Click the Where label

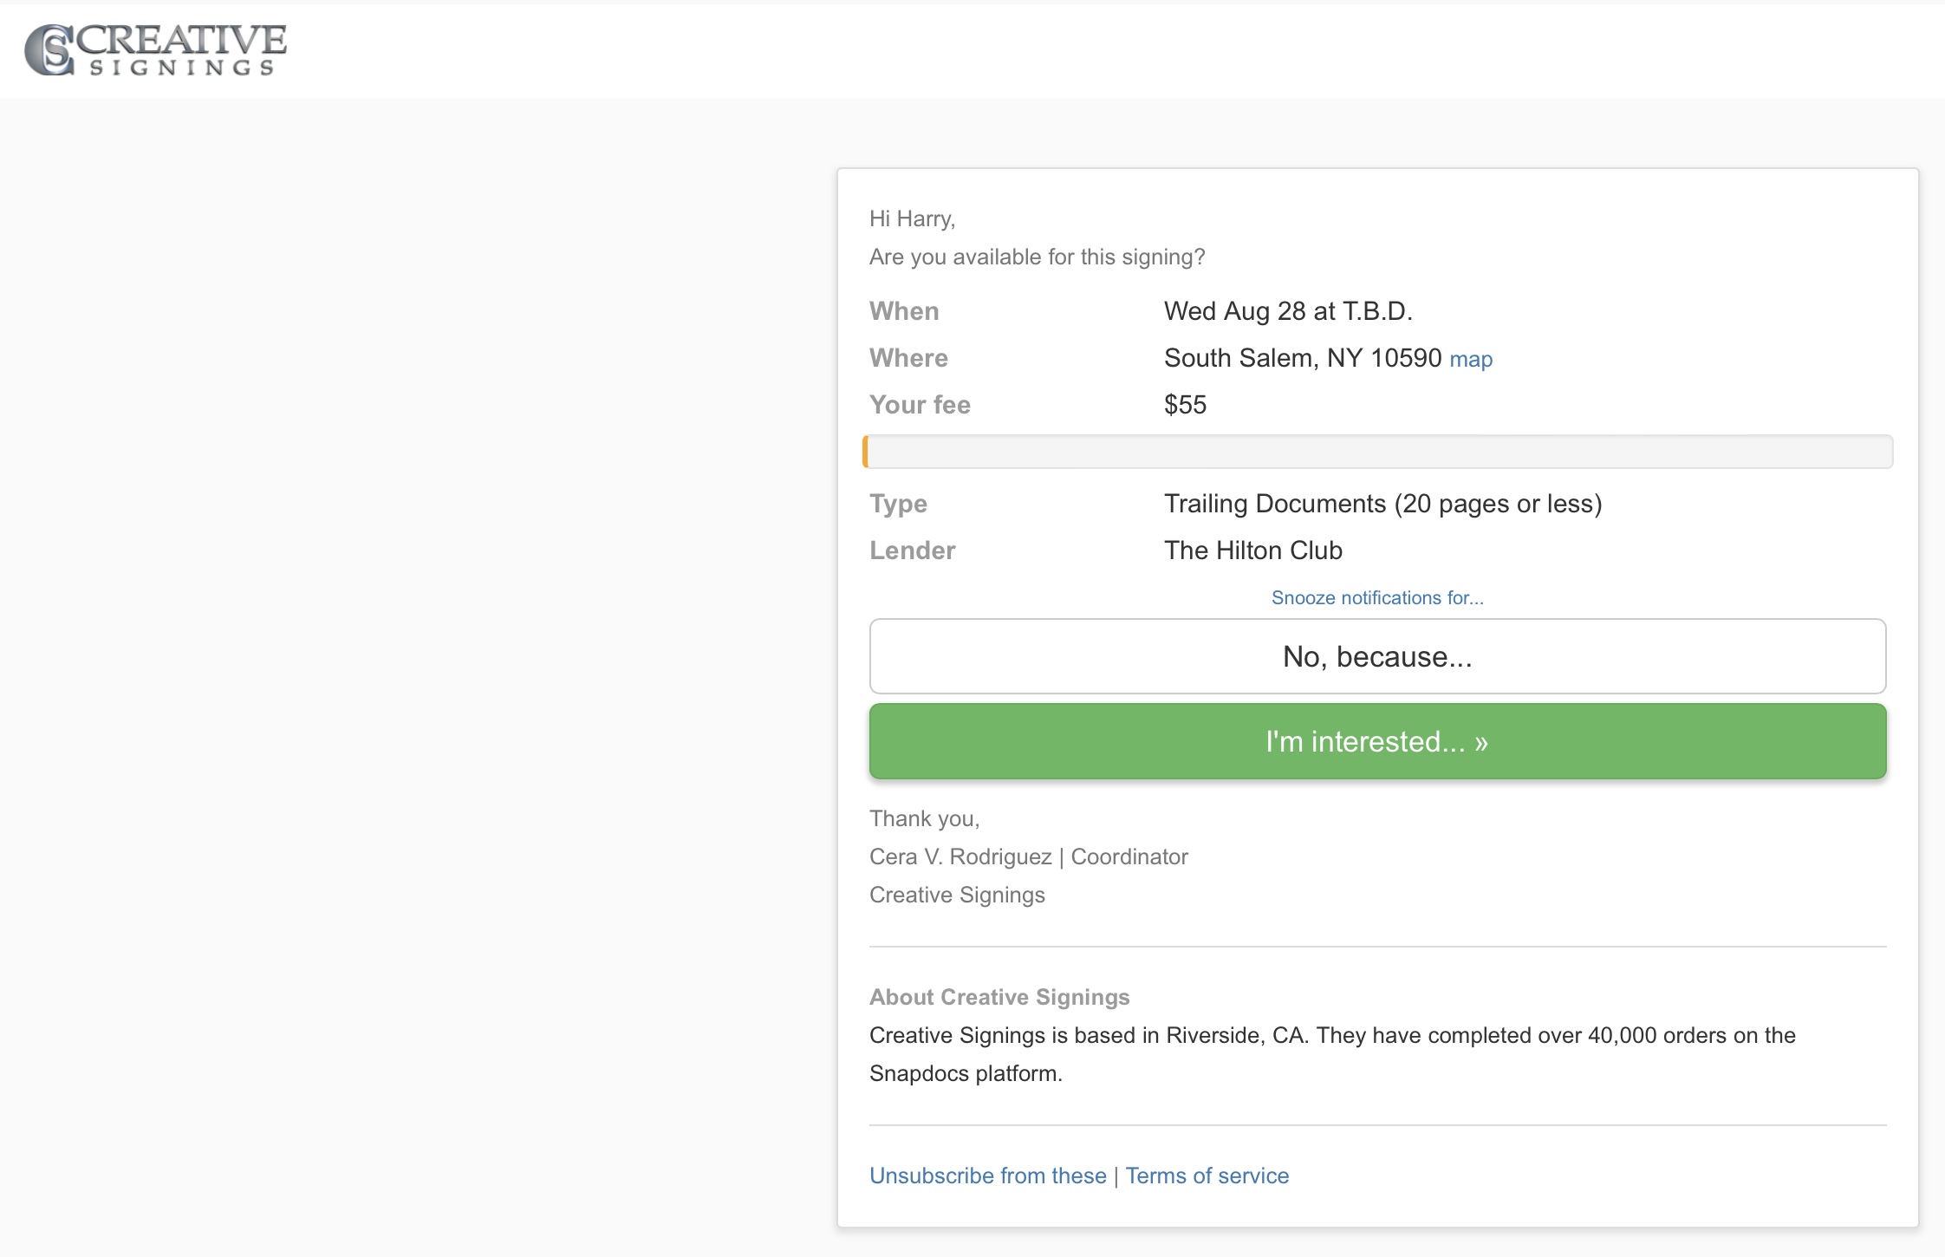click(908, 358)
